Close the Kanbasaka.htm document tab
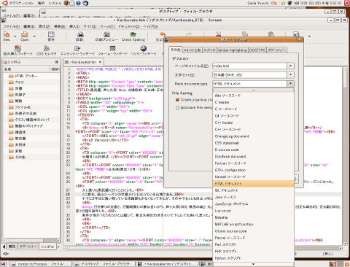350x267 pixels. 100,62
